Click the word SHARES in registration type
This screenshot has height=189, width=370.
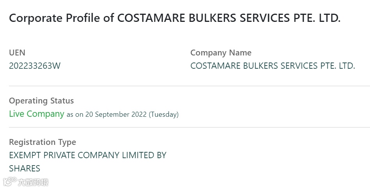coord(25,168)
